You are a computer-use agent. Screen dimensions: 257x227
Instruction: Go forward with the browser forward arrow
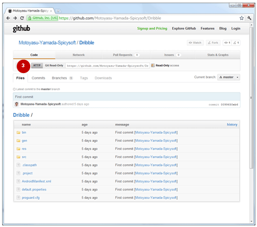(x=15, y=18)
